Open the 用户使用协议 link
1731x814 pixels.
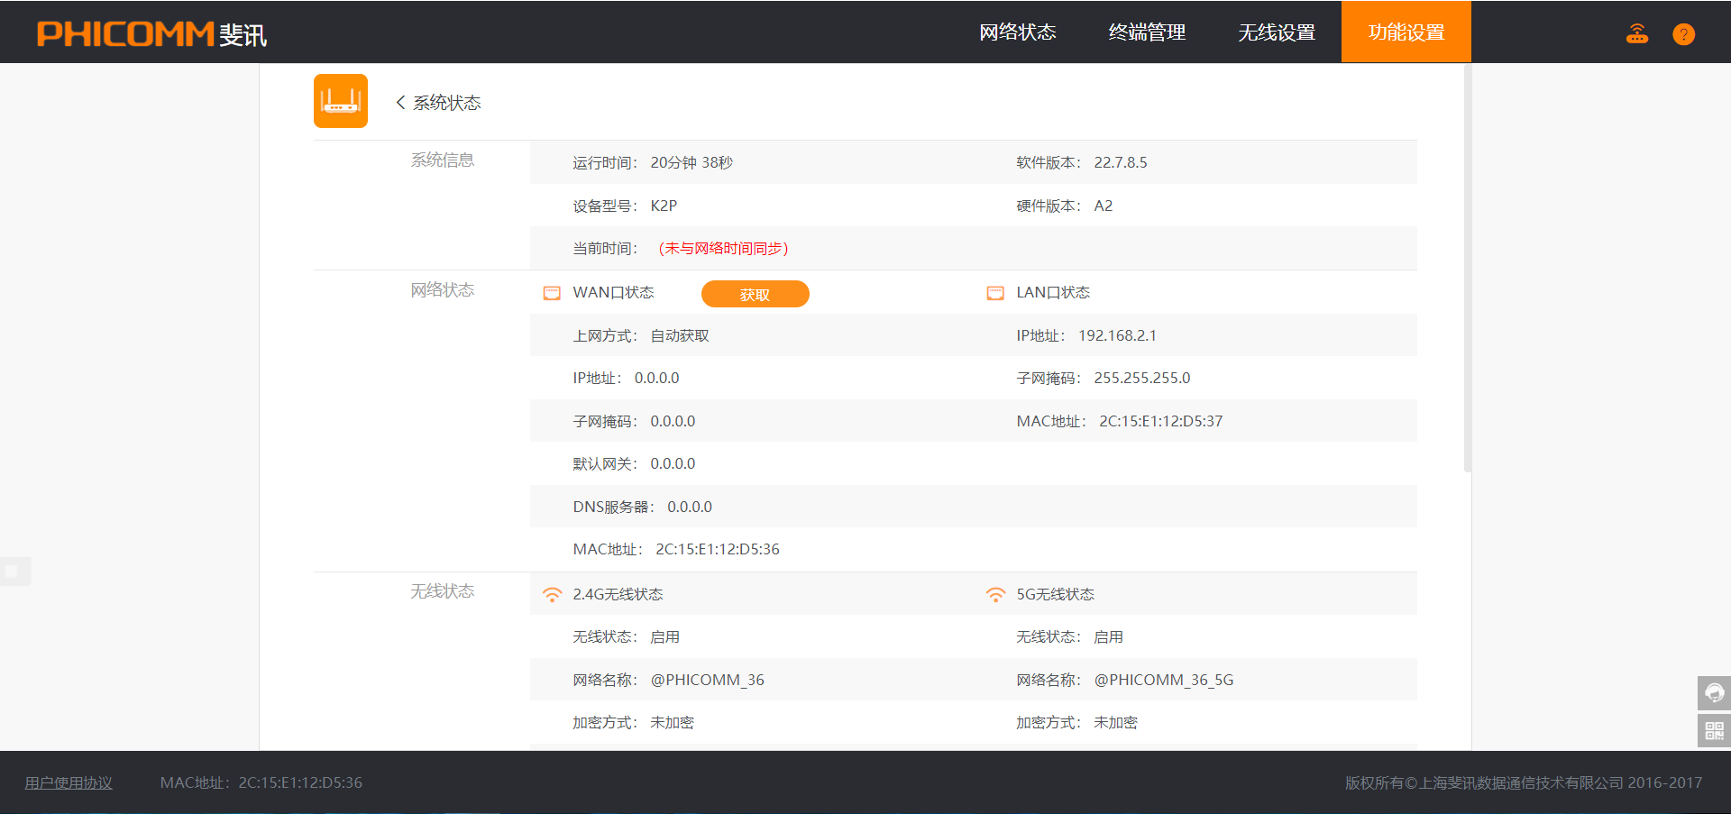click(69, 782)
